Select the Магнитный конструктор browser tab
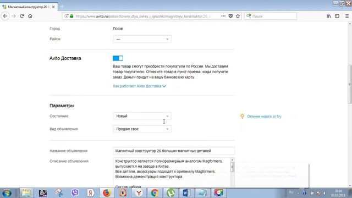This screenshot has height=198, width=352. (29, 7)
